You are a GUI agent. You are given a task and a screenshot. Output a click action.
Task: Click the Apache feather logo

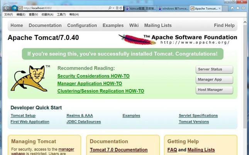pos(137,40)
